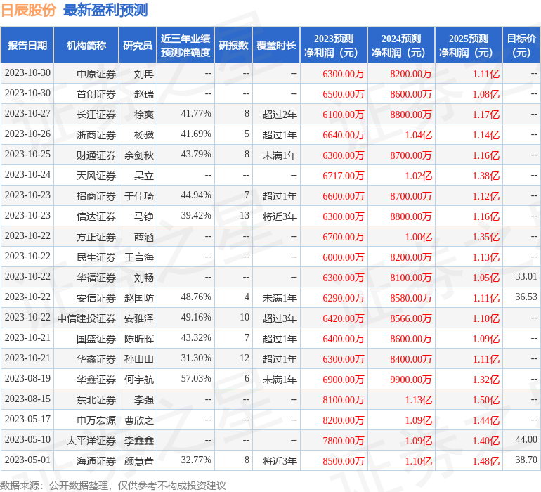
Task: Select the 机构简称 column header
Action: 86,46
